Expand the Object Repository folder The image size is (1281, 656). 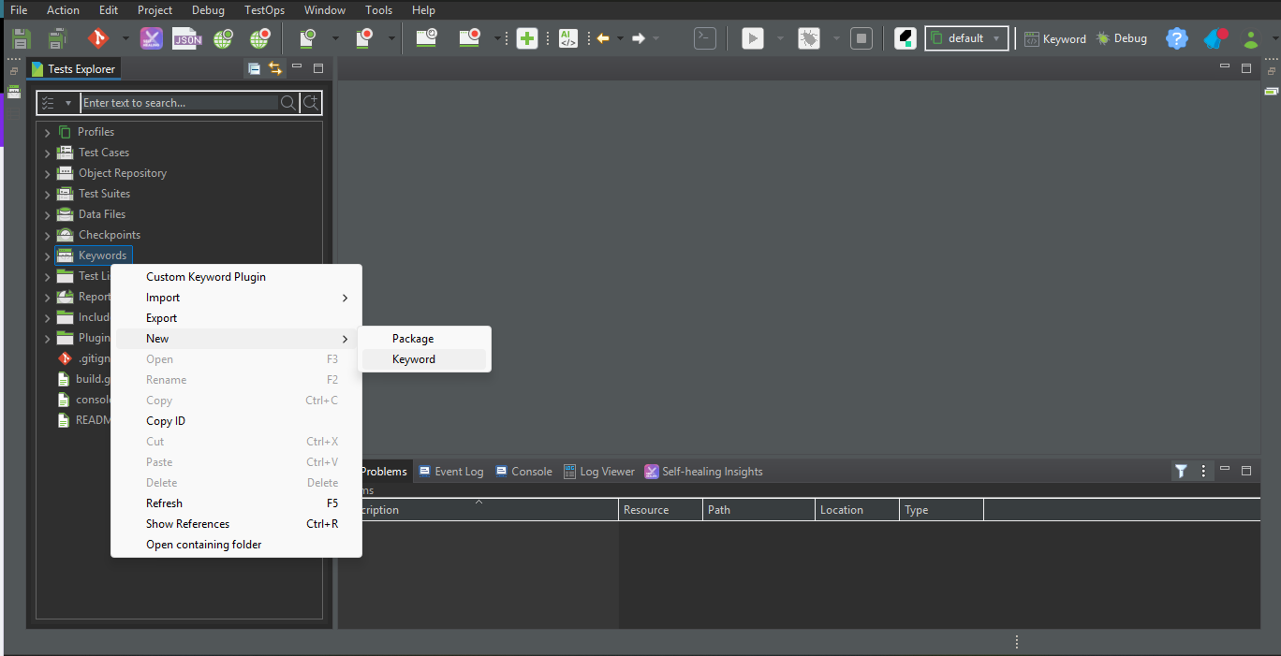(47, 174)
